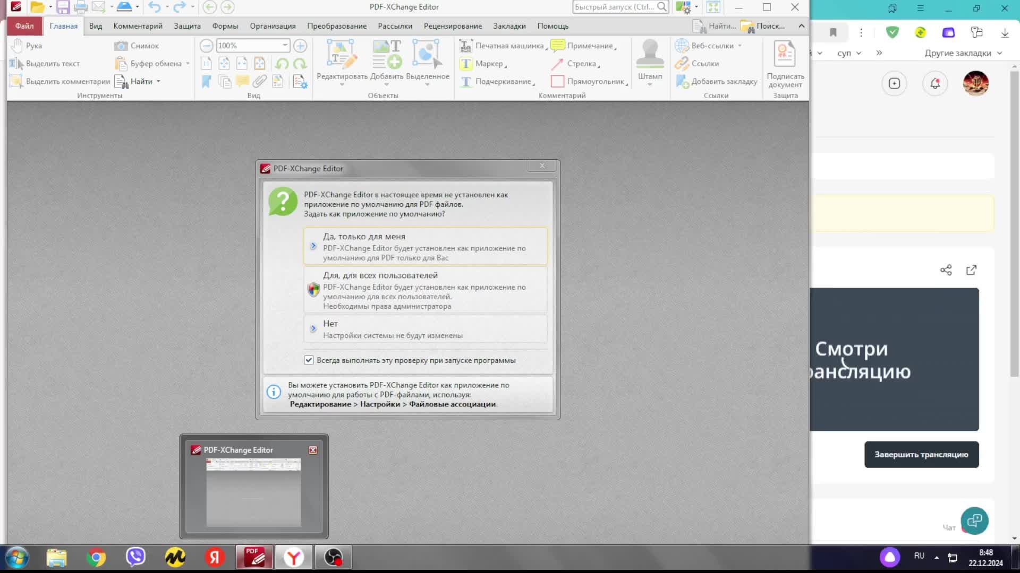This screenshot has height=573, width=1020.
Task: Expand the Найти dropdown arrow in Инструменты
Action: (158, 81)
